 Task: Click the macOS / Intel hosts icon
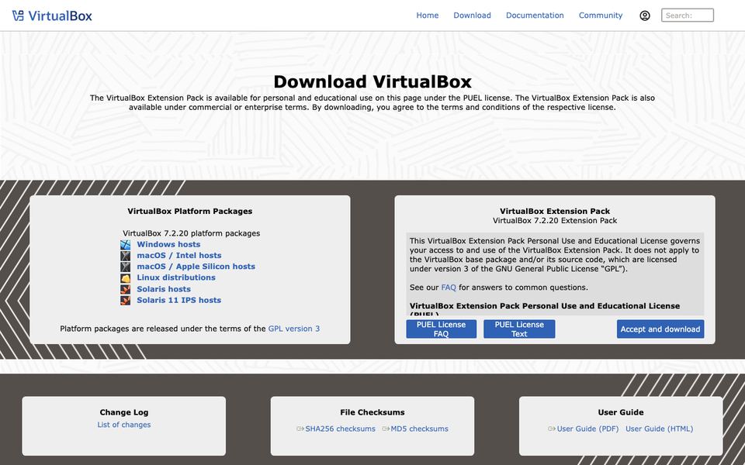coord(126,256)
